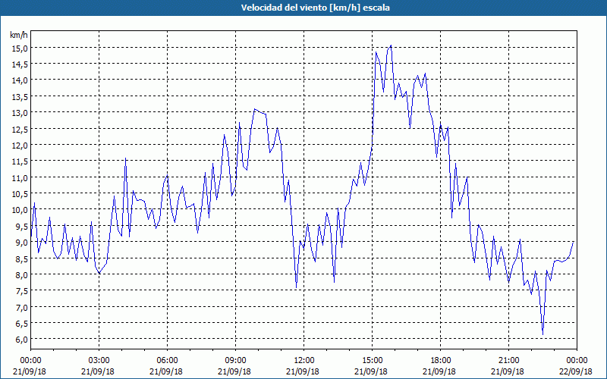Image resolution: width=607 pixels, height=379 pixels.
Task: Click the 11,5 y-axis label
Action: [x=20, y=161]
